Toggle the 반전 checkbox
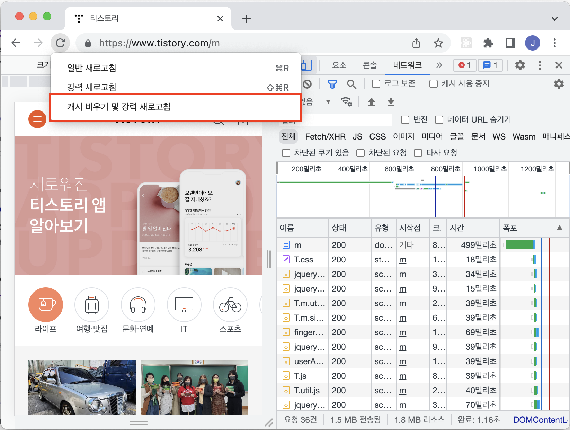 [405, 120]
